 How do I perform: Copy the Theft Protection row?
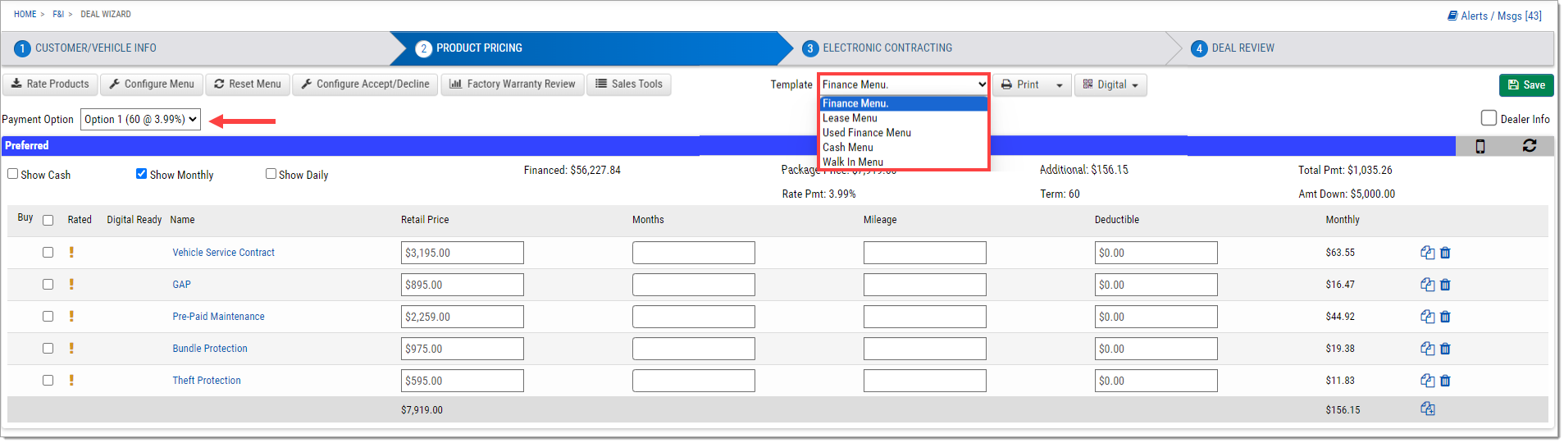click(x=1427, y=381)
